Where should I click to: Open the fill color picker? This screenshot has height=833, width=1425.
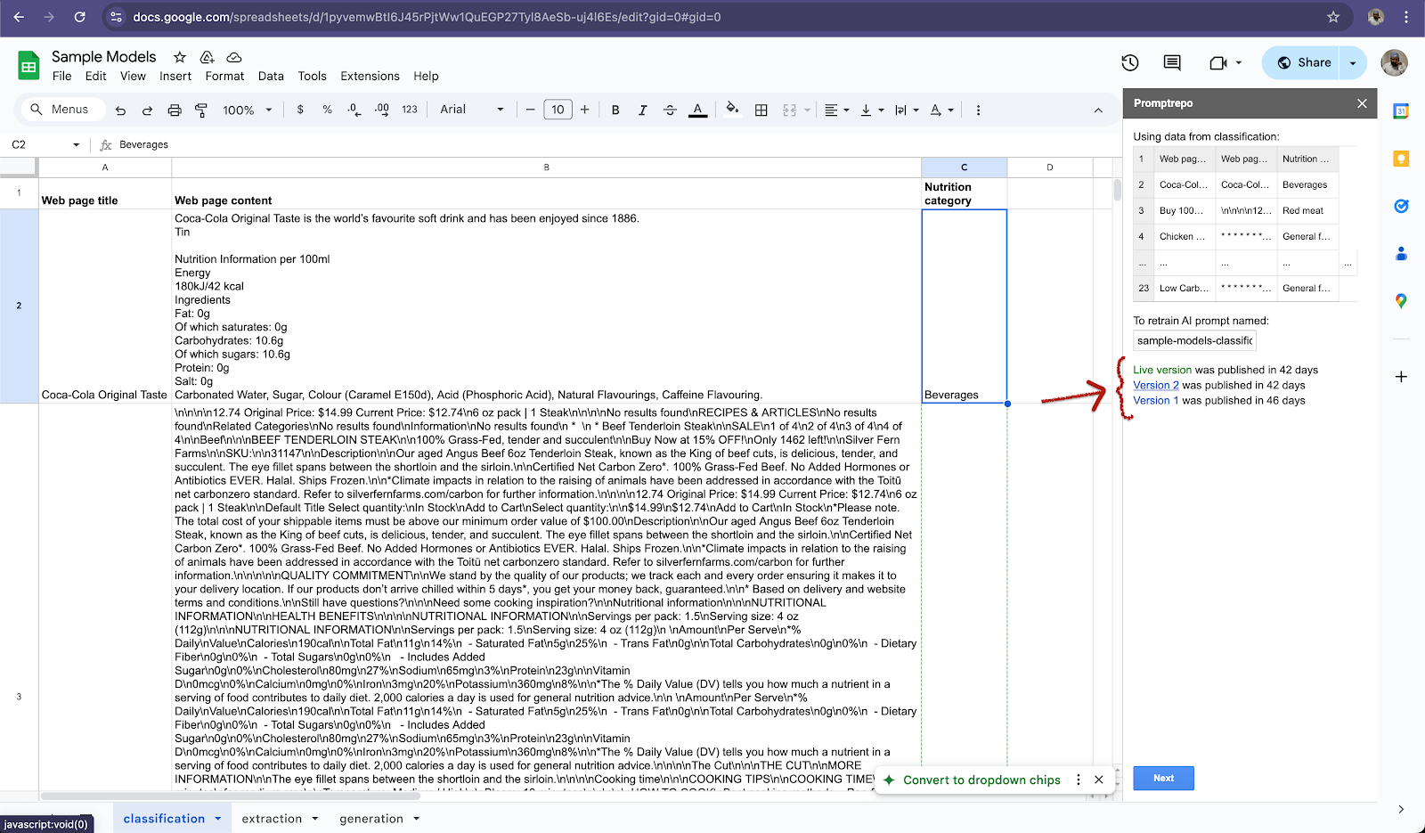(732, 110)
